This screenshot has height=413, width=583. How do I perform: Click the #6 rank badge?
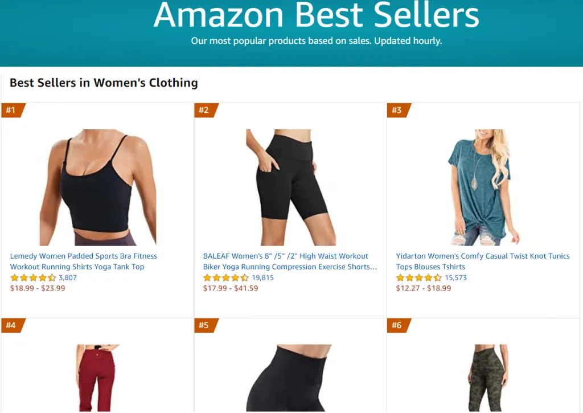click(399, 325)
